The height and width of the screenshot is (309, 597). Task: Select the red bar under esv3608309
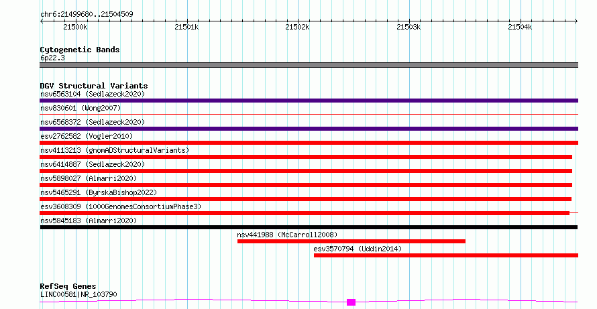click(305, 213)
